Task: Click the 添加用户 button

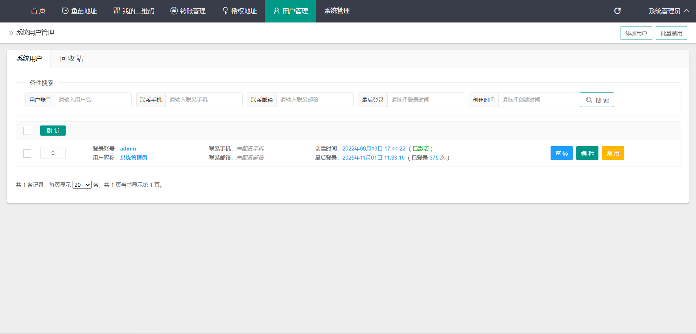Action: tap(636, 33)
